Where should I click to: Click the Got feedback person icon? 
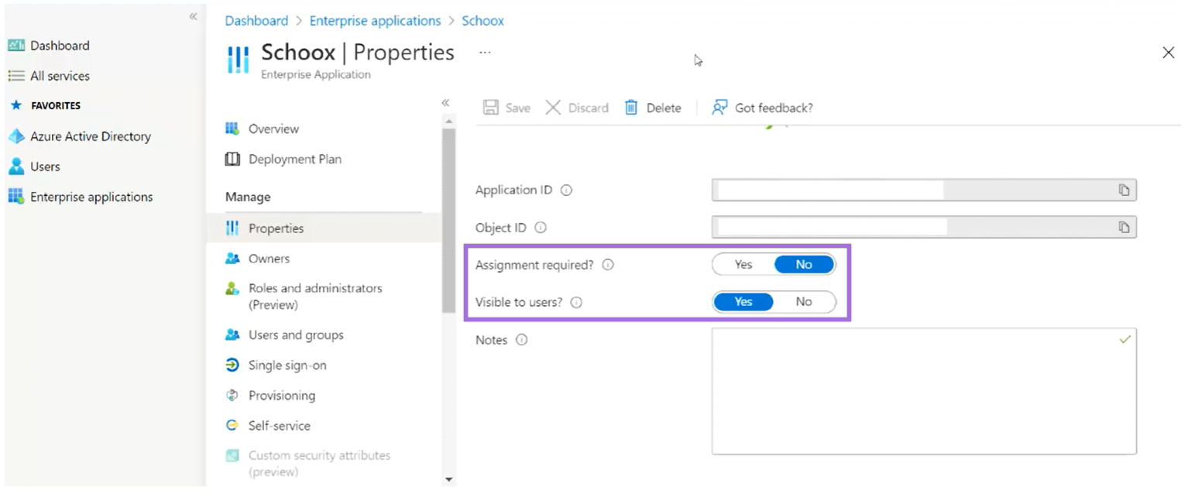[x=719, y=108]
